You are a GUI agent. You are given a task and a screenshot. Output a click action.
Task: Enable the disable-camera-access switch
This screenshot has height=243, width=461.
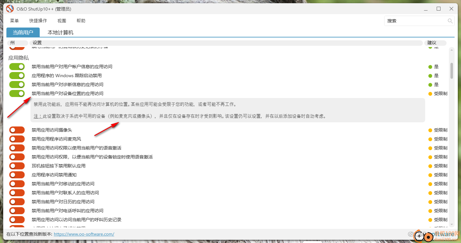(17, 130)
